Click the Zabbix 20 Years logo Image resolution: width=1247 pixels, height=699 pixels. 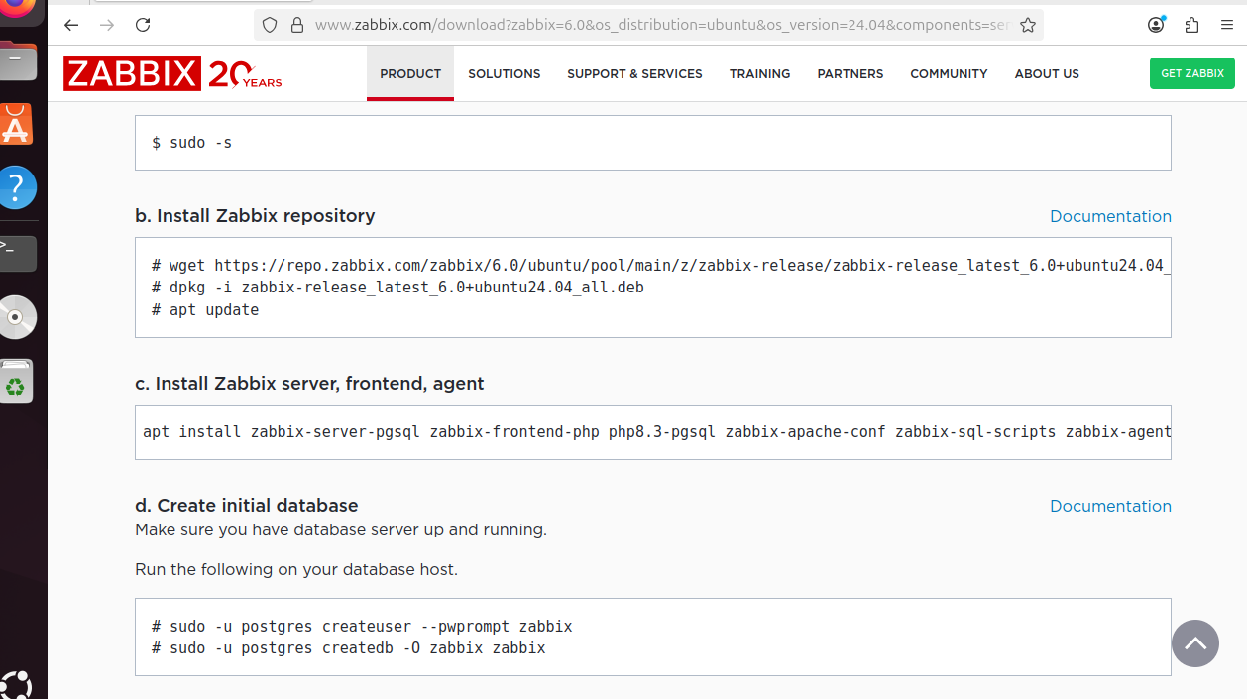coord(172,73)
